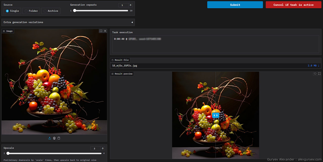Reset the Generation repeats value
Viewport: 323px width, 162px height.
coord(130,5)
